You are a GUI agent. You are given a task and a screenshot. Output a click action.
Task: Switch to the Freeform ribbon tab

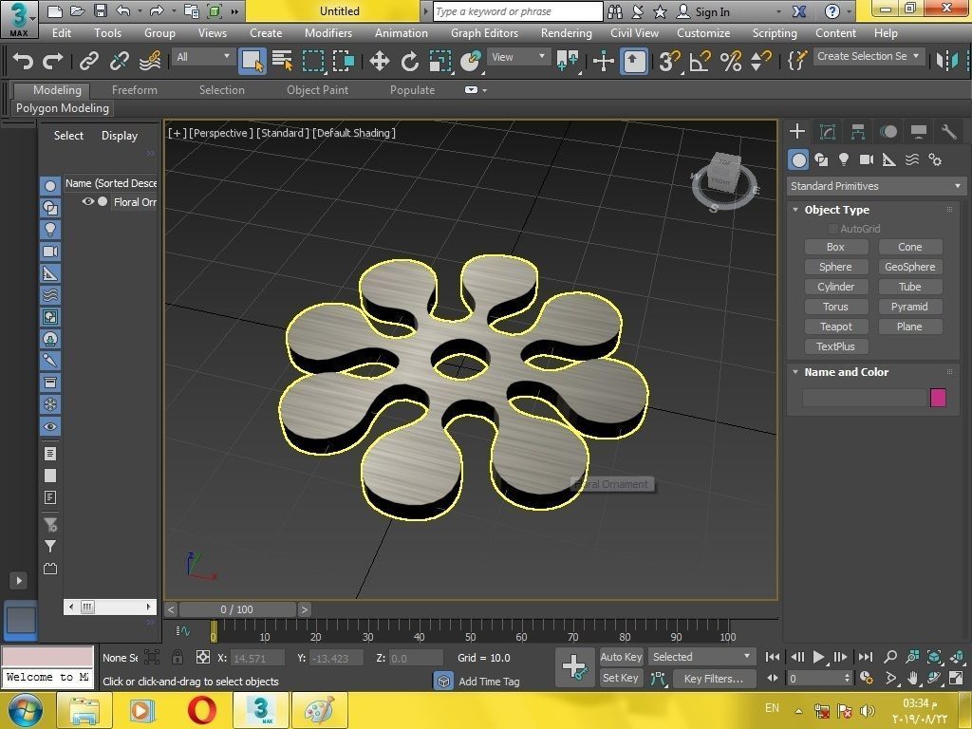[135, 90]
